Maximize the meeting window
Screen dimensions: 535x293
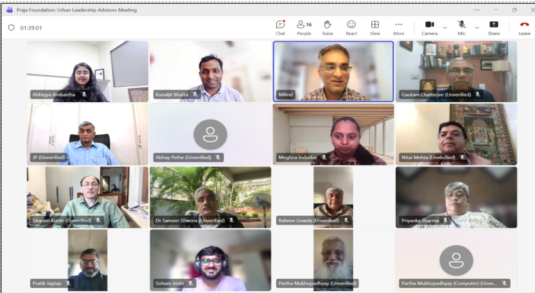click(514, 10)
